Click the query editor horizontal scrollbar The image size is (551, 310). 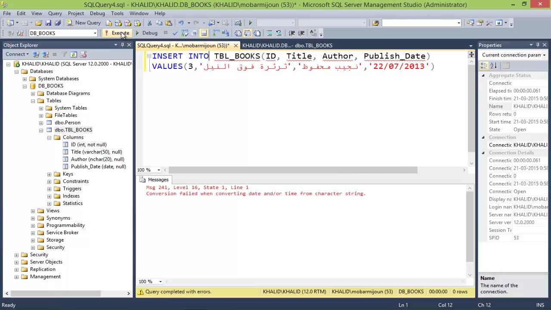pos(293,170)
